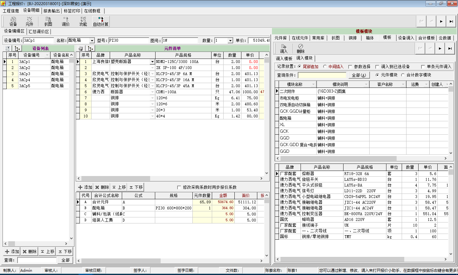Open the 名称 combo box dropdown
This screenshot has height=275, width=458.
[x=92, y=41]
